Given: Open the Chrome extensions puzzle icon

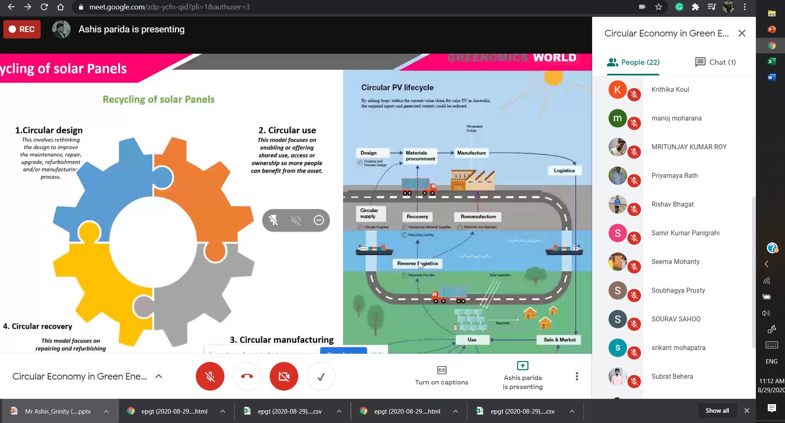Looking at the screenshot, I should 695,7.
